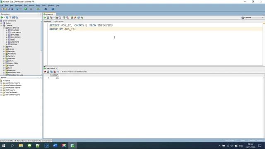
Task: Select the DEPARTMENTS table
Action: (x=16, y=33)
